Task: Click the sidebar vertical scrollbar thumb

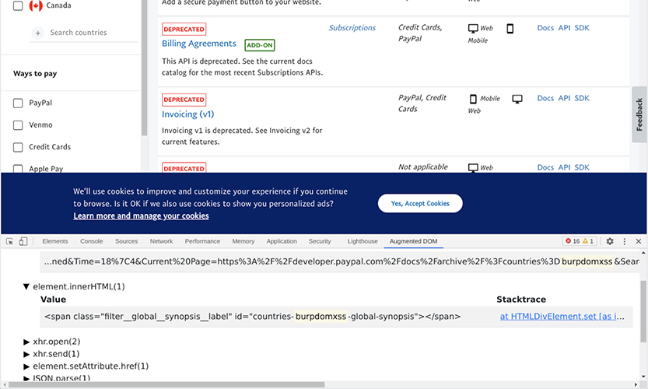Action: (144, 68)
